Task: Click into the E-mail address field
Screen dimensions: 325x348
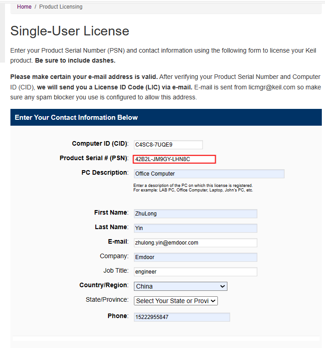Action: [x=195, y=243]
